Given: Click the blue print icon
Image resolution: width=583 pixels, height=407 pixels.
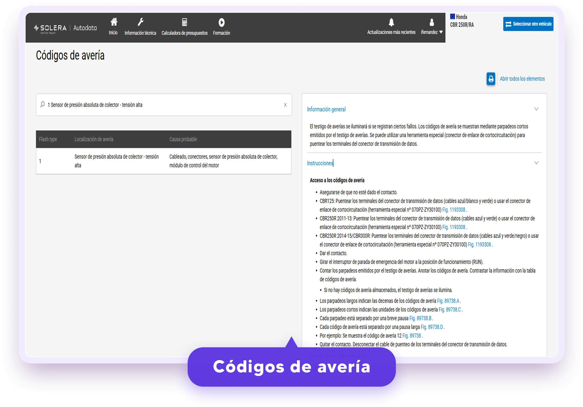Looking at the screenshot, I should 491,79.
